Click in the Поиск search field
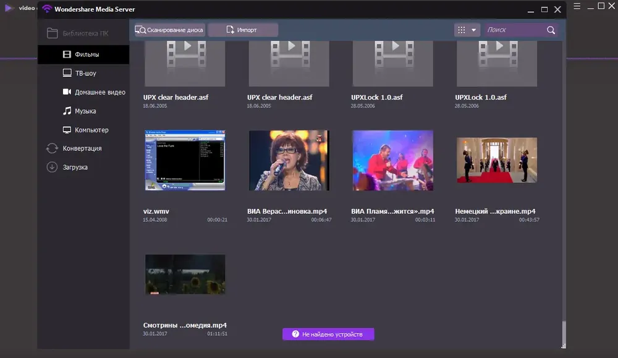618x358 pixels. (514, 30)
